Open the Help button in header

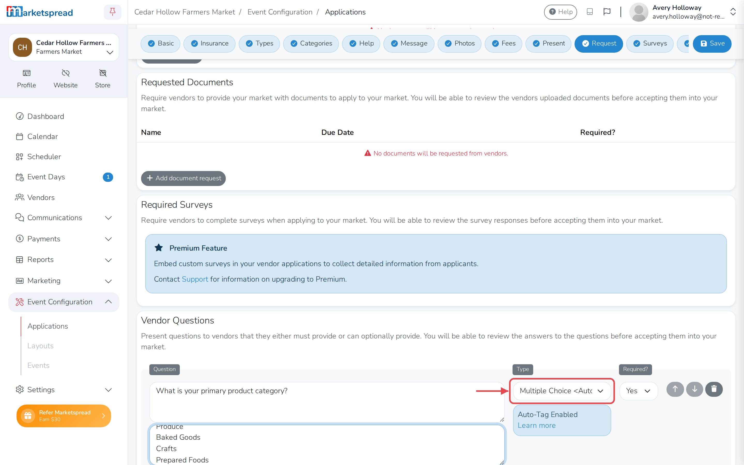coord(561,12)
